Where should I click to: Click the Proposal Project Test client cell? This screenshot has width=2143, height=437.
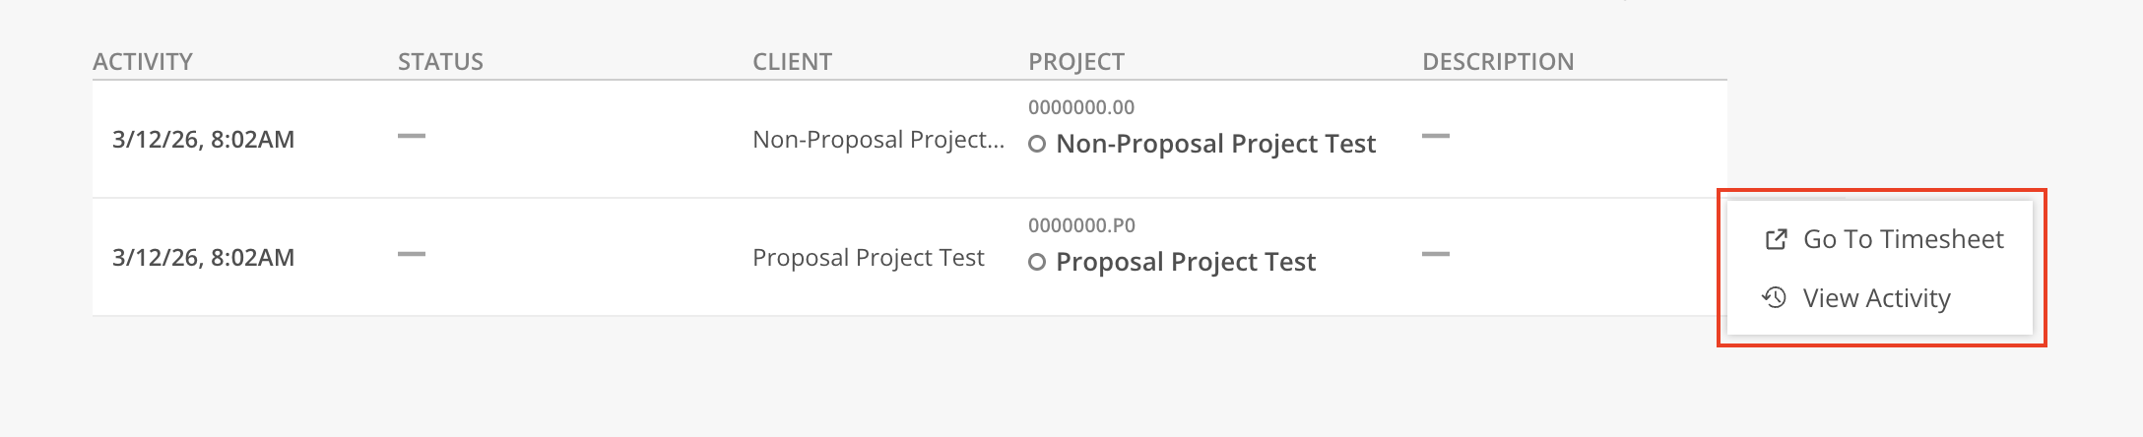click(868, 258)
